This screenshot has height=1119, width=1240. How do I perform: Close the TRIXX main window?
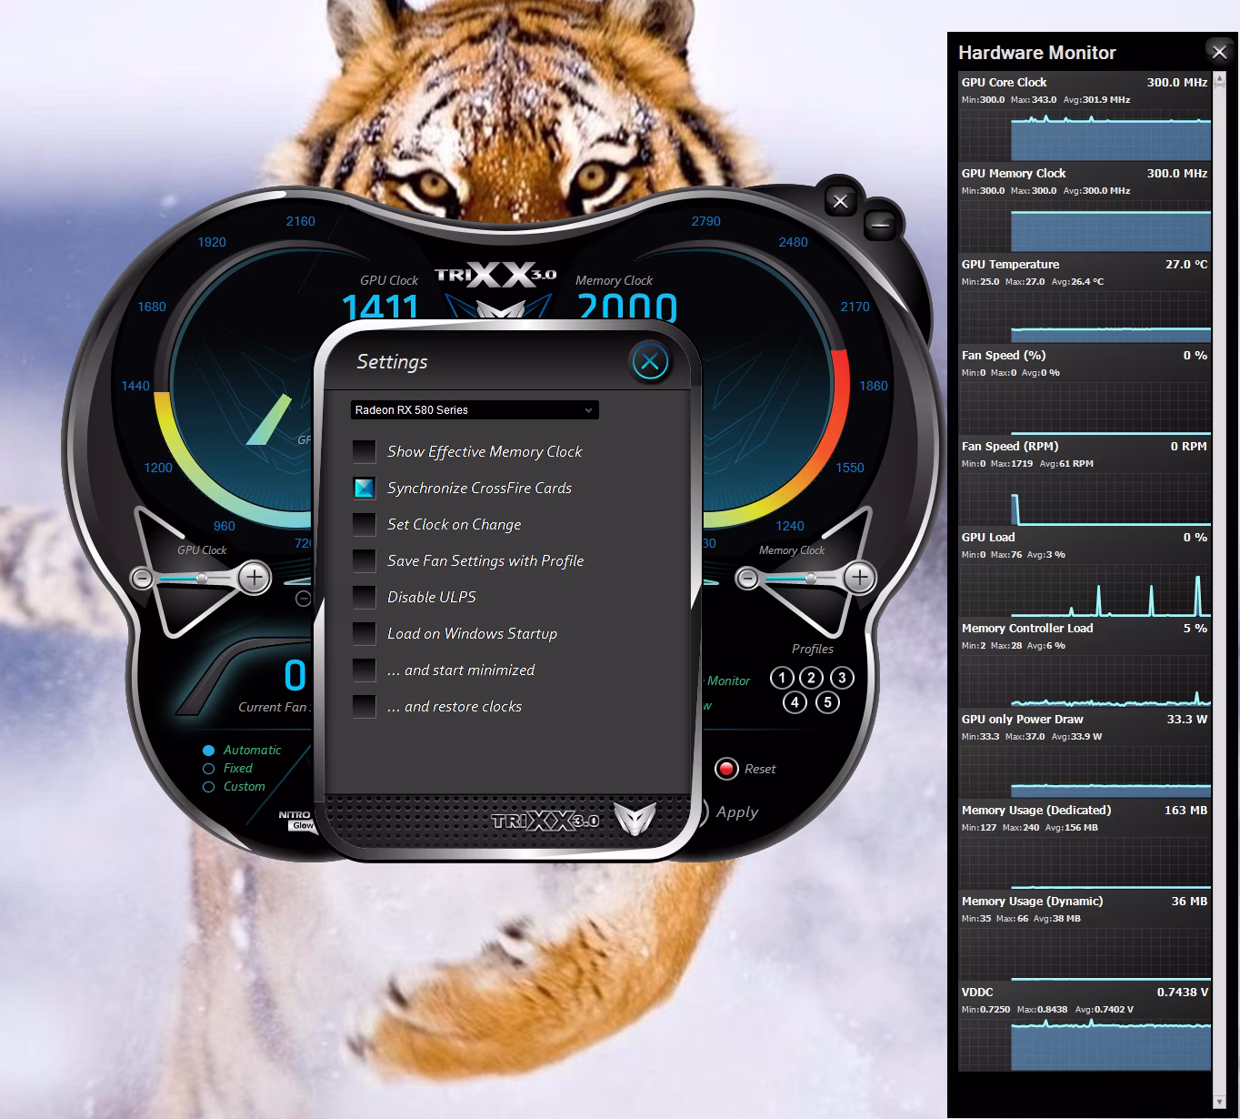click(x=840, y=201)
